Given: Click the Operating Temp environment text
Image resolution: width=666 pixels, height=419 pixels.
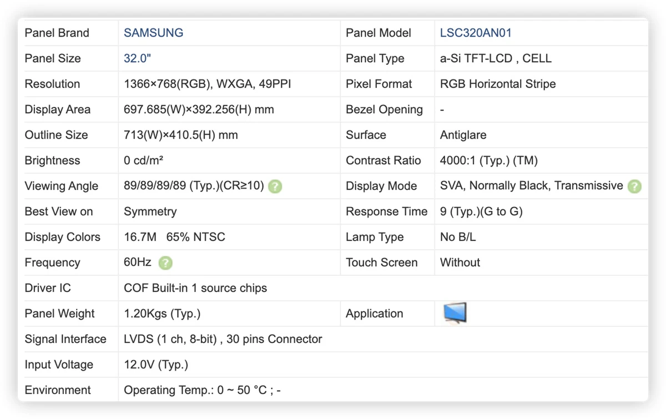Looking at the screenshot, I should 202,390.
